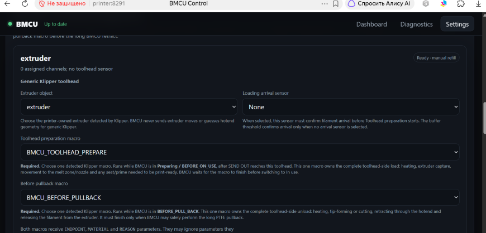This screenshot has width=486, height=233.
Task: Click the Спросить Алису AI button
Action: [380, 4]
